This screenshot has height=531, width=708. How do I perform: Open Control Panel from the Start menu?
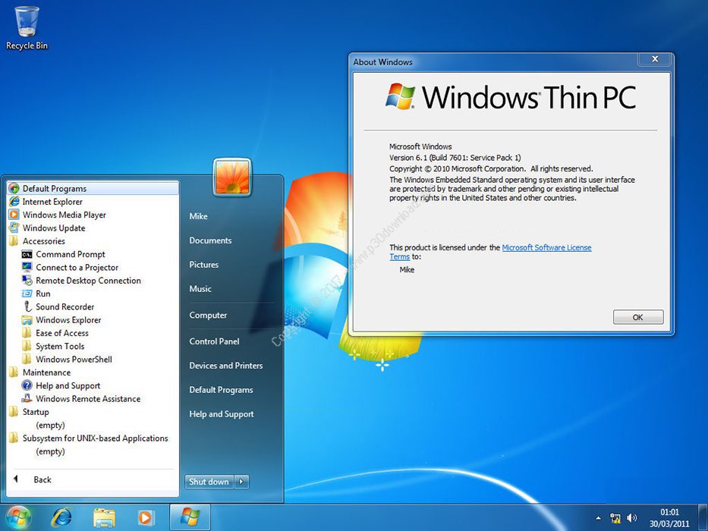[214, 341]
